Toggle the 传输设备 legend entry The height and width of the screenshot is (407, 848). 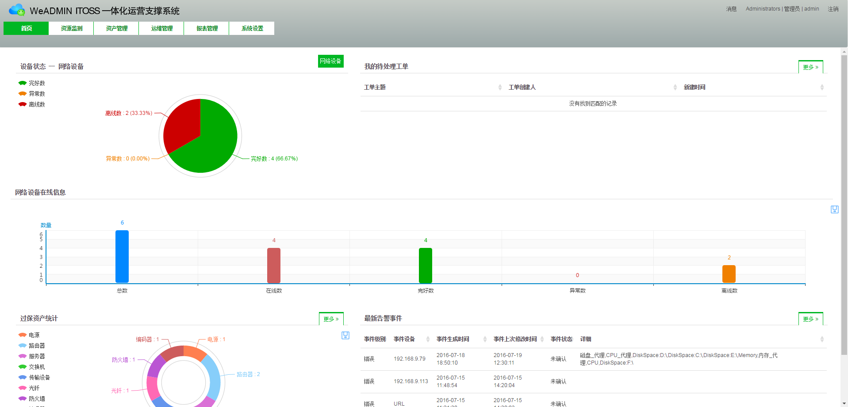35,377
